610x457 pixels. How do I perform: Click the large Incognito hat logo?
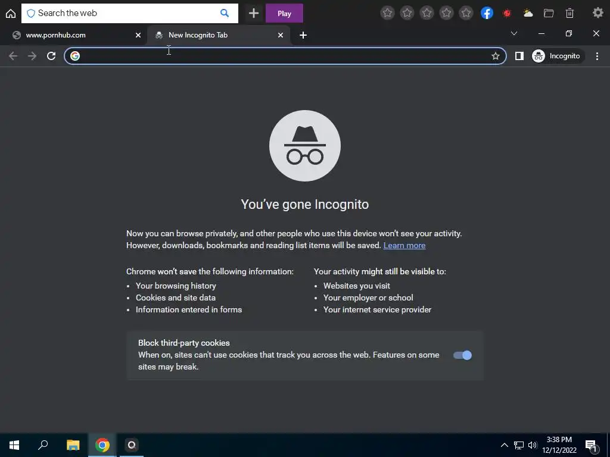[x=304, y=146]
